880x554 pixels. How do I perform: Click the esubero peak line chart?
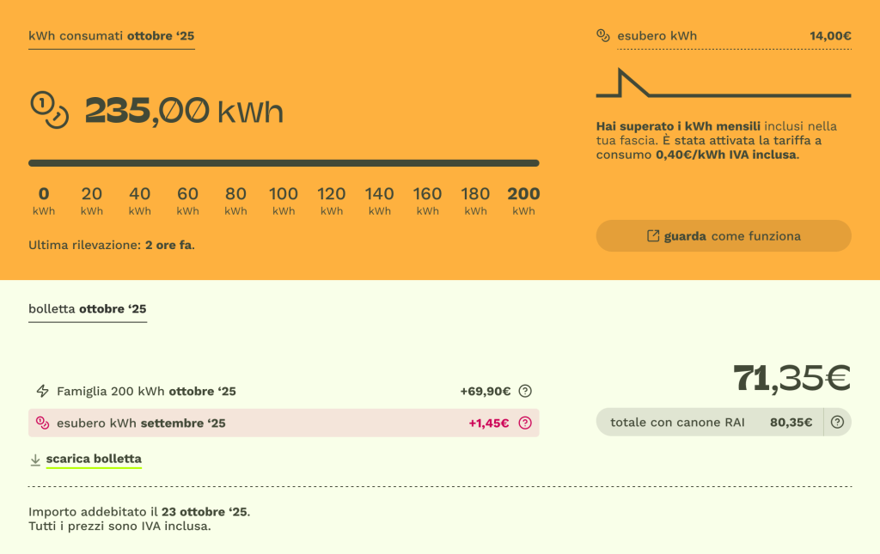click(724, 83)
